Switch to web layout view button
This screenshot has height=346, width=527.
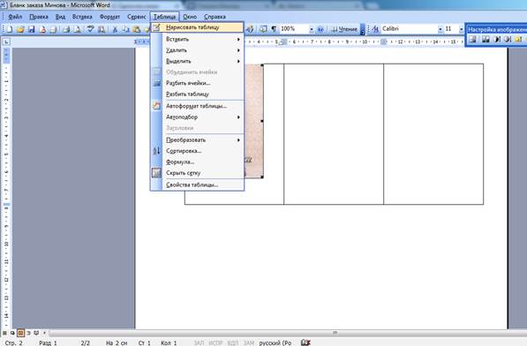12,333
